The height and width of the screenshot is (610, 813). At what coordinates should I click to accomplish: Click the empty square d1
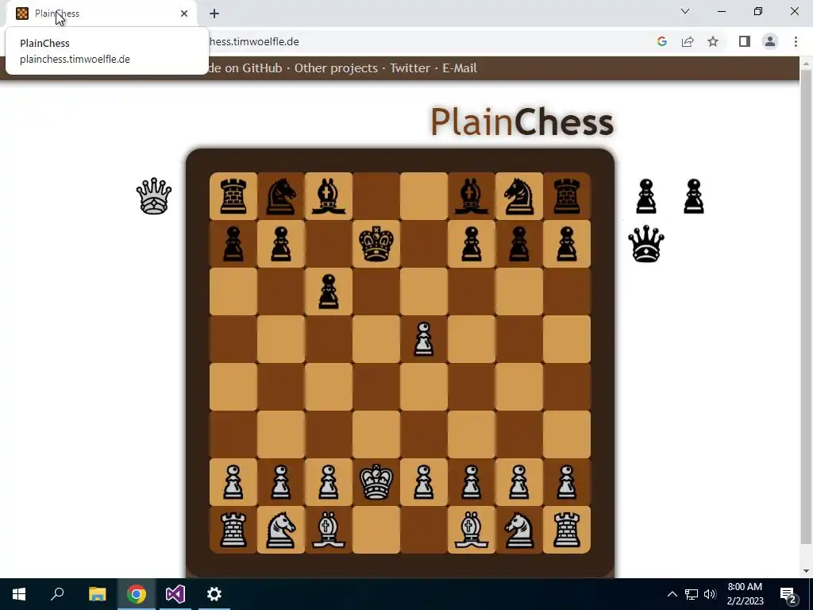tap(376, 530)
